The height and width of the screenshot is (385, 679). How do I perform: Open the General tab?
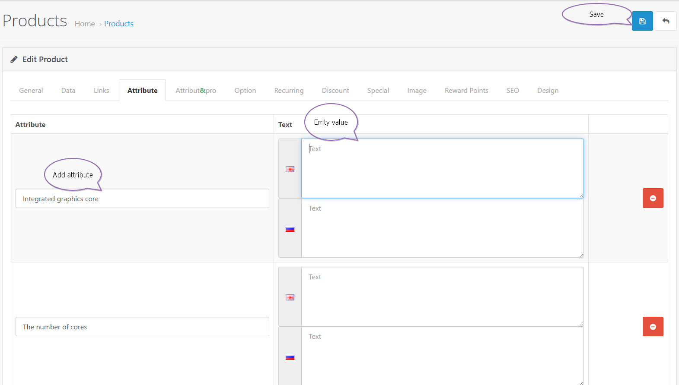tap(31, 90)
